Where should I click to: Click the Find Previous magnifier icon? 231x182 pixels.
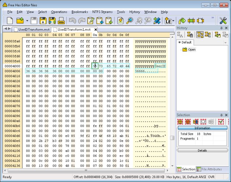click(x=139, y=21)
